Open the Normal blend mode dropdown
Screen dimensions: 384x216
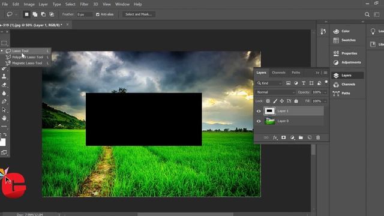[x=275, y=92]
